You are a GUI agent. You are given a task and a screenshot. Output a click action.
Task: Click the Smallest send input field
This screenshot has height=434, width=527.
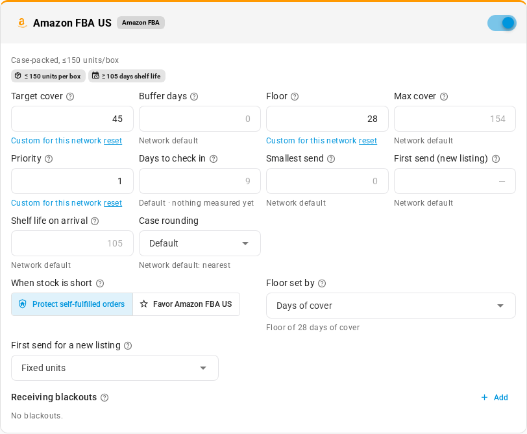[327, 181]
